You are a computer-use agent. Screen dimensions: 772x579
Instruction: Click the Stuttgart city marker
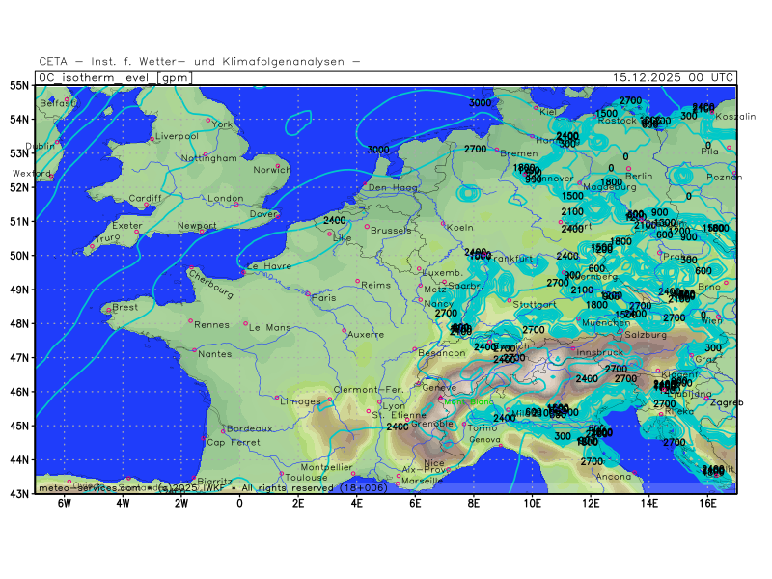click(x=510, y=299)
